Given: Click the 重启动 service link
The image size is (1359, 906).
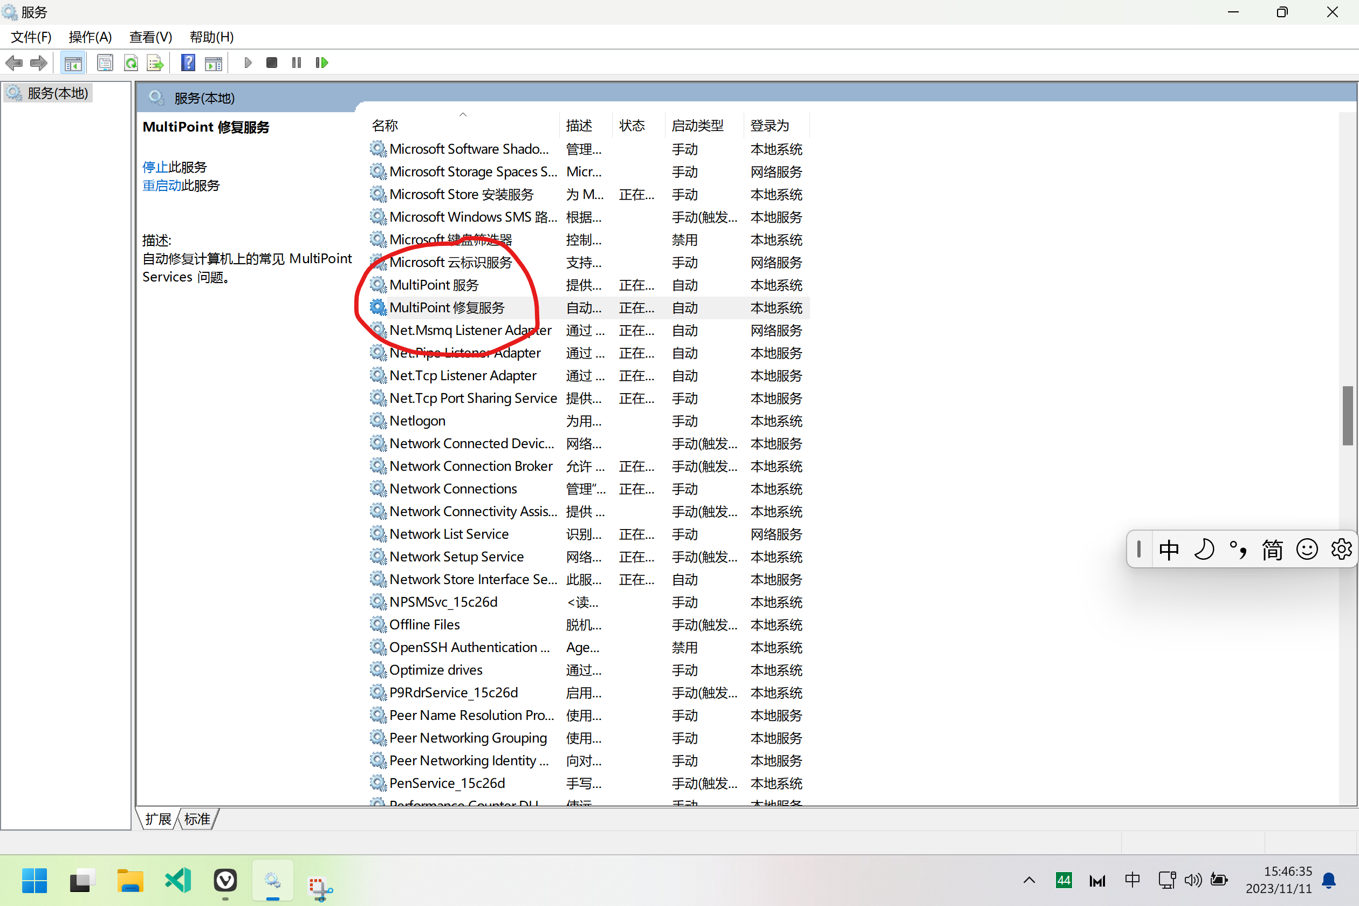Looking at the screenshot, I should click(x=162, y=186).
